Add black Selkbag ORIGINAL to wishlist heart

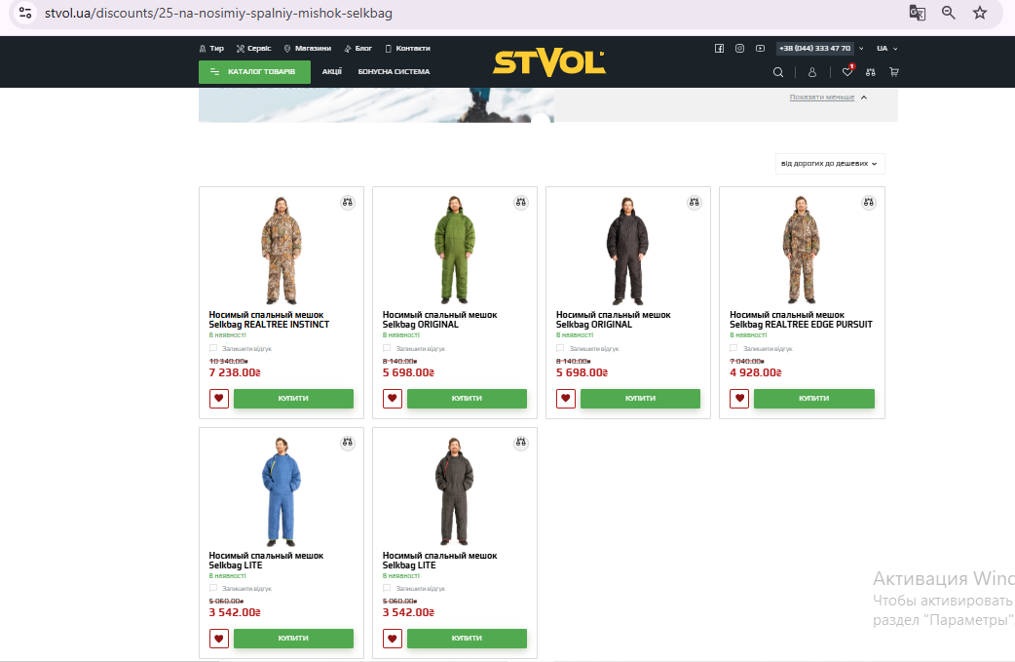coord(566,399)
